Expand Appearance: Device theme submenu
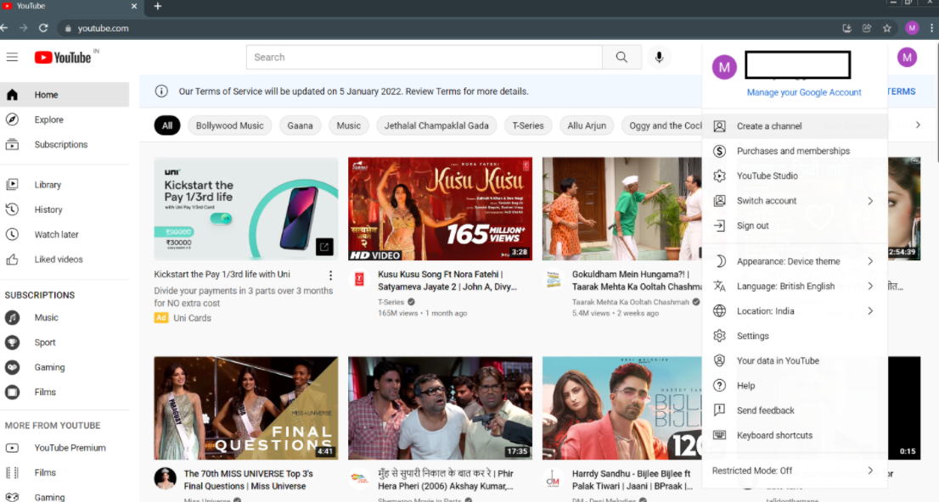This screenshot has height=502, width=939. (x=794, y=261)
